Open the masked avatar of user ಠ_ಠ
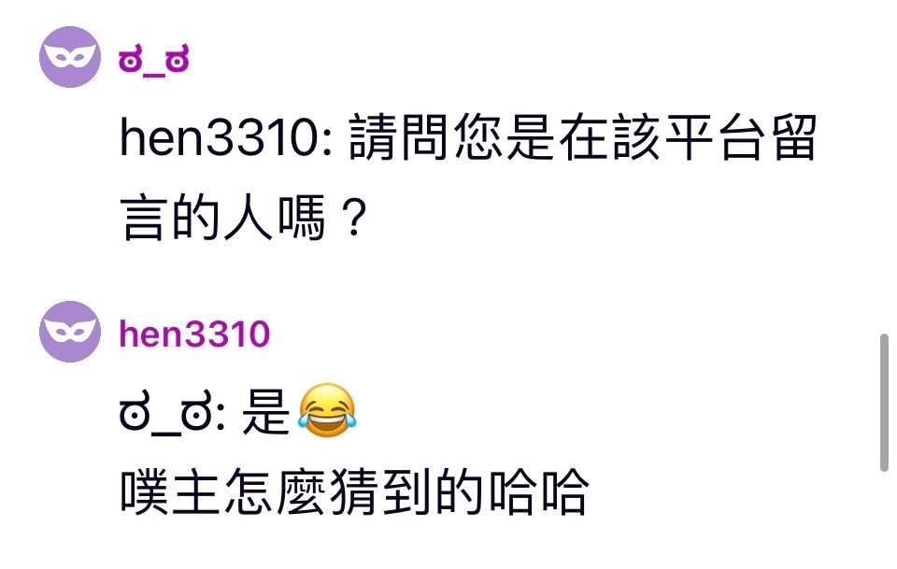 (70, 57)
